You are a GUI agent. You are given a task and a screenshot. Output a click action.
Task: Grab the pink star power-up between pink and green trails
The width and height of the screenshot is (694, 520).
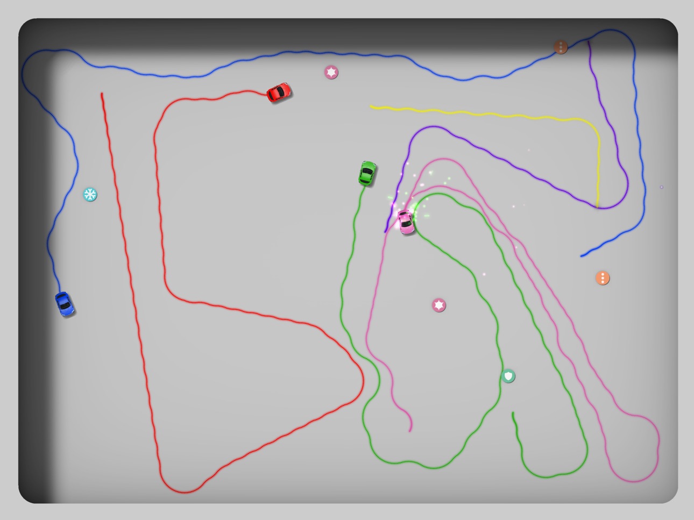439,305
